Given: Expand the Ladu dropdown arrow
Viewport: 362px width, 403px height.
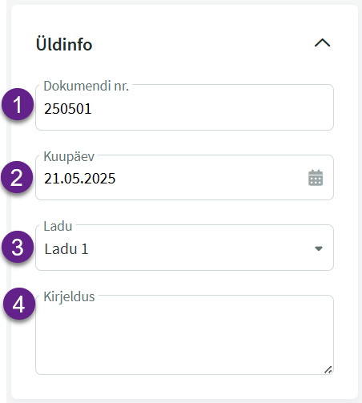Looking at the screenshot, I should coord(319,248).
